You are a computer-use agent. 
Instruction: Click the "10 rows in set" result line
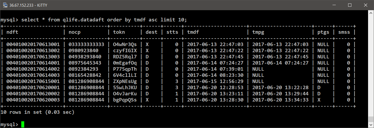pyautogui.click(x=37, y=112)
